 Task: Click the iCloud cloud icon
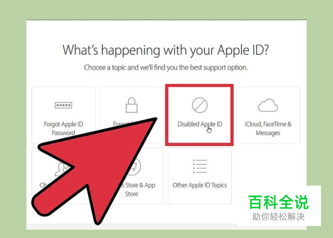point(268,105)
